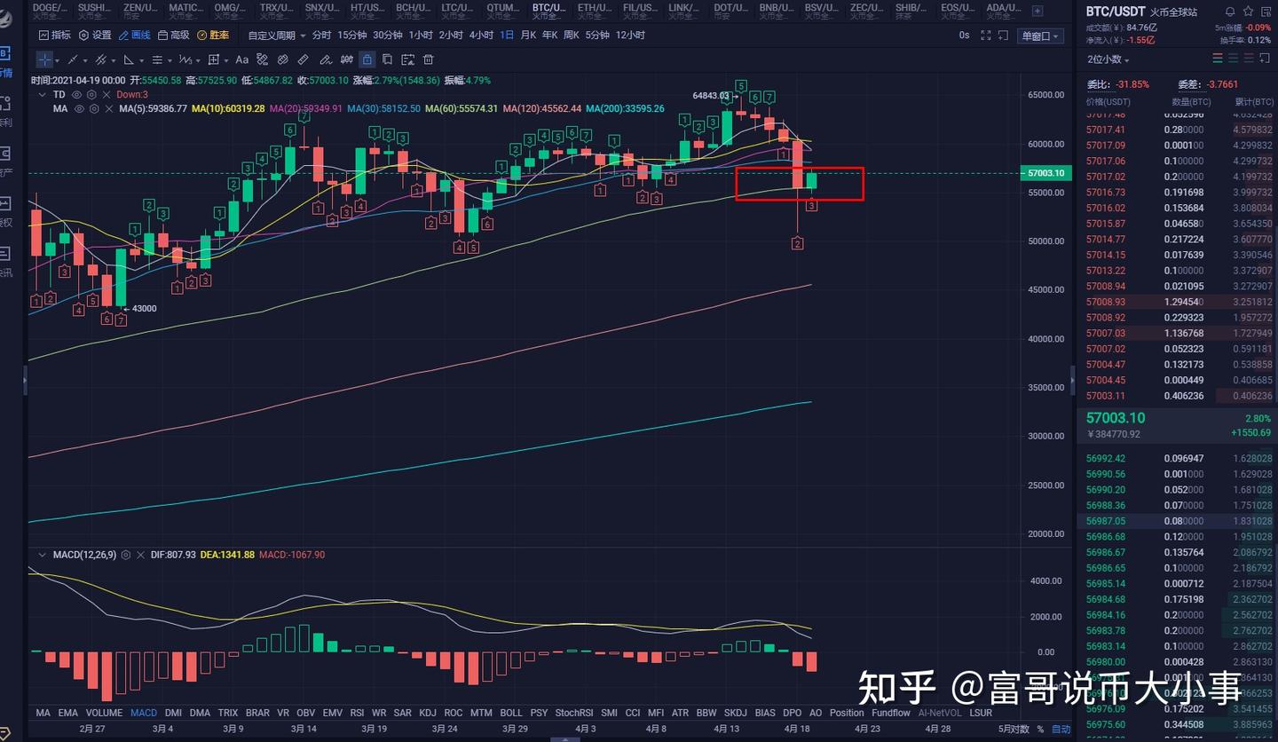Toggle TD indicator visibility eye
The height and width of the screenshot is (742, 1278).
pyautogui.click(x=76, y=94)
